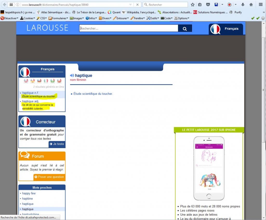The image size is (266, 220).
Task: Expand dropdown arrow next to floppy icon
Action: (x=222, y=5)
